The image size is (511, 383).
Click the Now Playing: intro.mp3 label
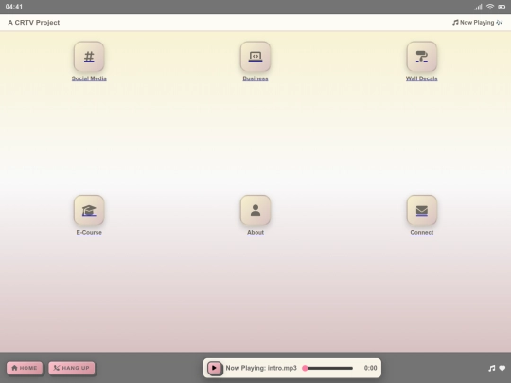[x=261, y=368]
